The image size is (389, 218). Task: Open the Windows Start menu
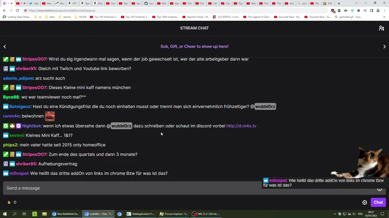pyautogui.click(x=5, y=214)
